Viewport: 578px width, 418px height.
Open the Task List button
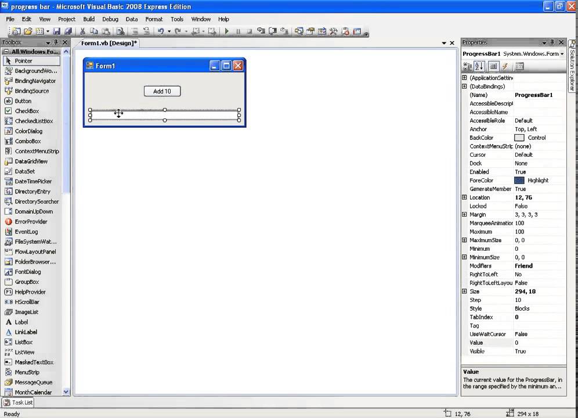pyautogui.click(x=18, y=402)
